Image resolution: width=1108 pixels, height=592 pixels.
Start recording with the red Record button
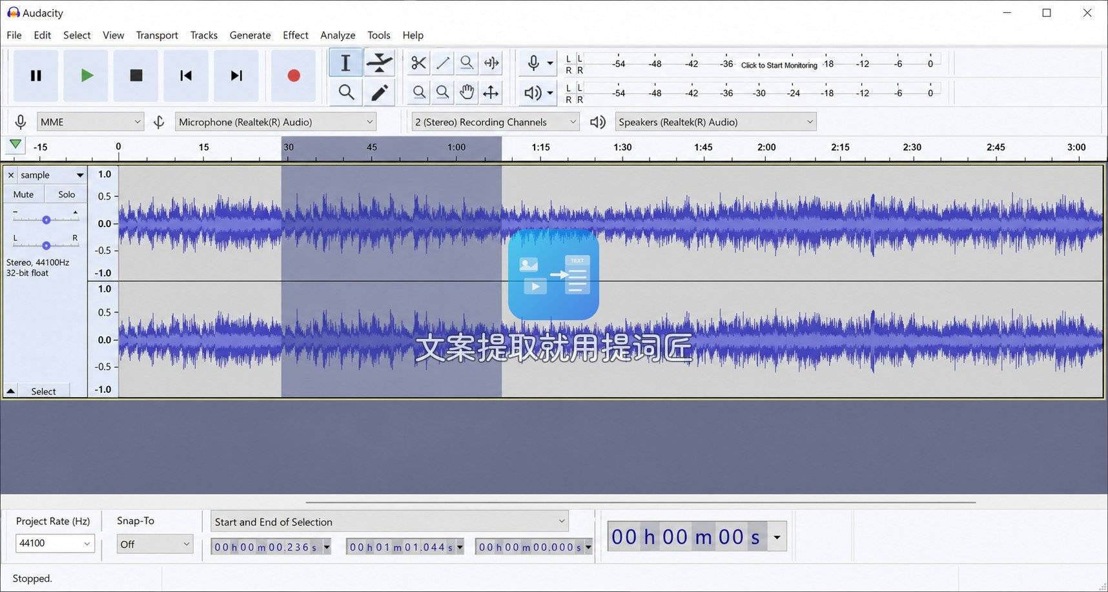[x=293, y=76]
